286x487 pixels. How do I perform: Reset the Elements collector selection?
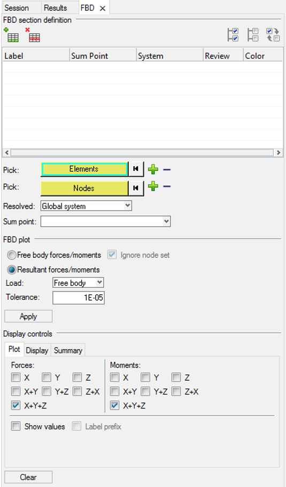click(x=136, y=169)
